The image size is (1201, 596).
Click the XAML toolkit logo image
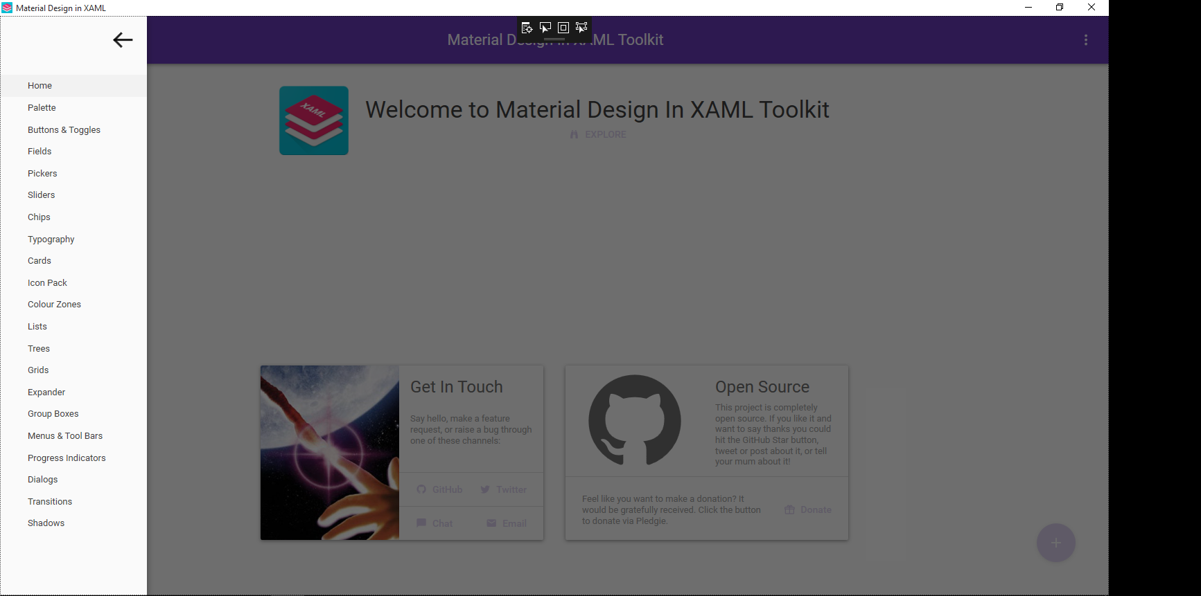point(314,120)
